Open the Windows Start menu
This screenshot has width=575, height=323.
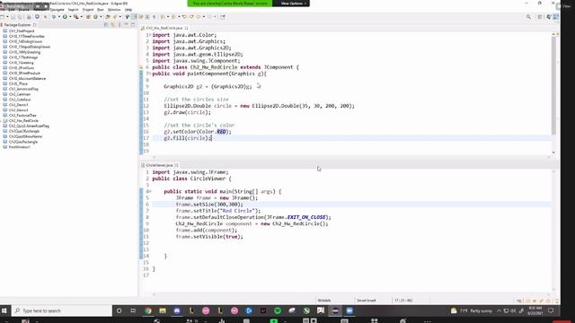click(4, 310)
